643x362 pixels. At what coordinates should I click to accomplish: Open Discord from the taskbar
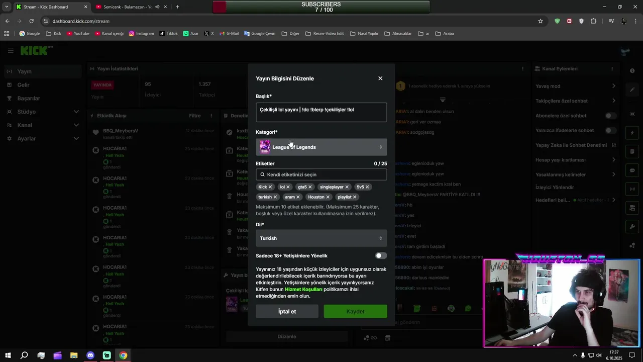pyautogui.click(x=90, y=355)
